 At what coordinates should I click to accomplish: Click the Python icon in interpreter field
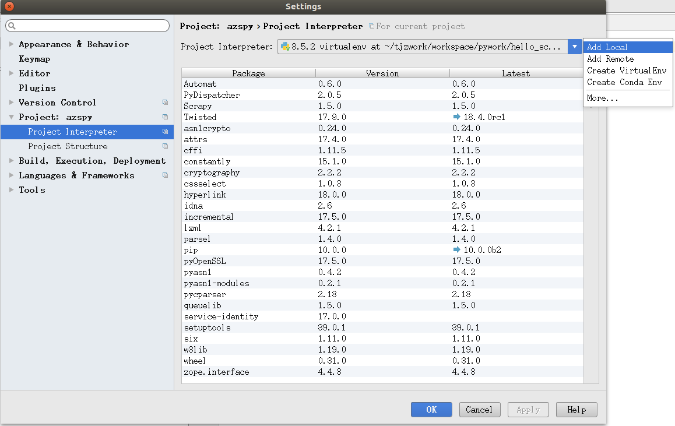tap(284, 47)
